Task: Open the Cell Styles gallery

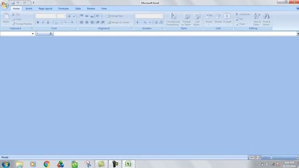Action: [197, 19]
